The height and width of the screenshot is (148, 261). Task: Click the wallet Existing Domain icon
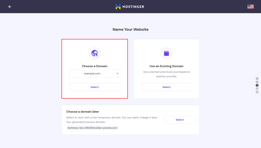click(166, 53)
